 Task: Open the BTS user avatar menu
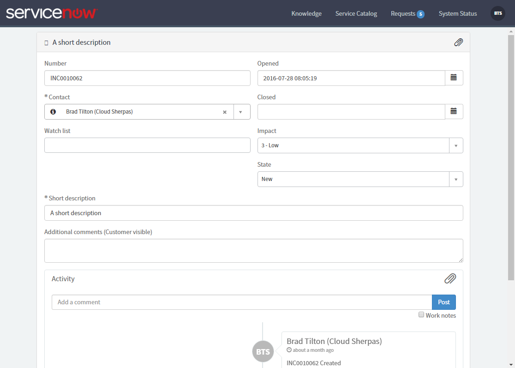pyautogui.click(x=497, y=13)
